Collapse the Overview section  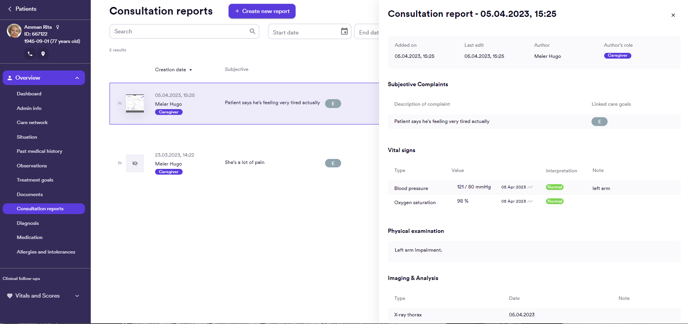tap(77, 78)
